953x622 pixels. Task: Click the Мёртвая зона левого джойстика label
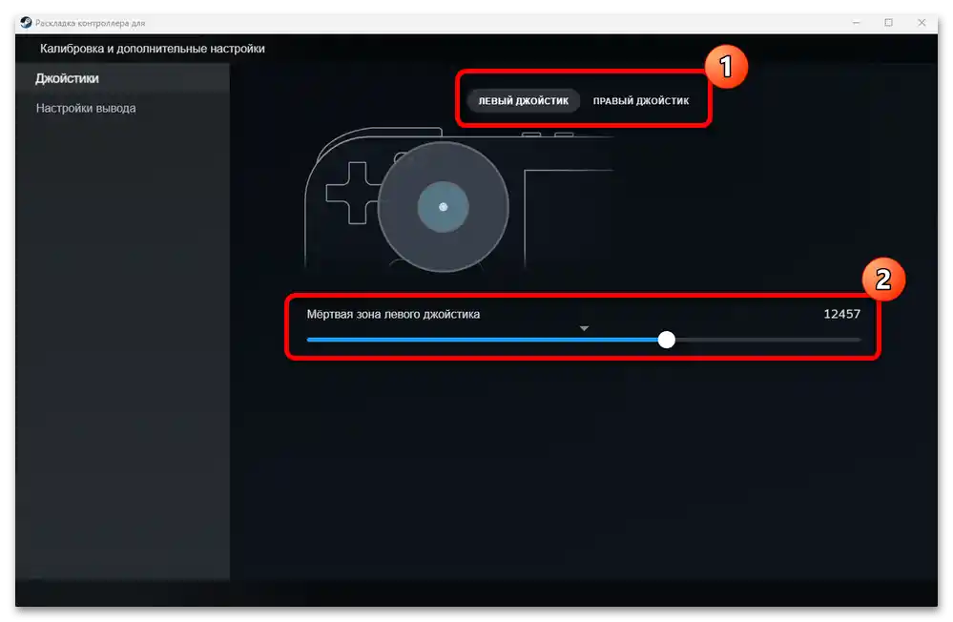[x=392, y=313]
